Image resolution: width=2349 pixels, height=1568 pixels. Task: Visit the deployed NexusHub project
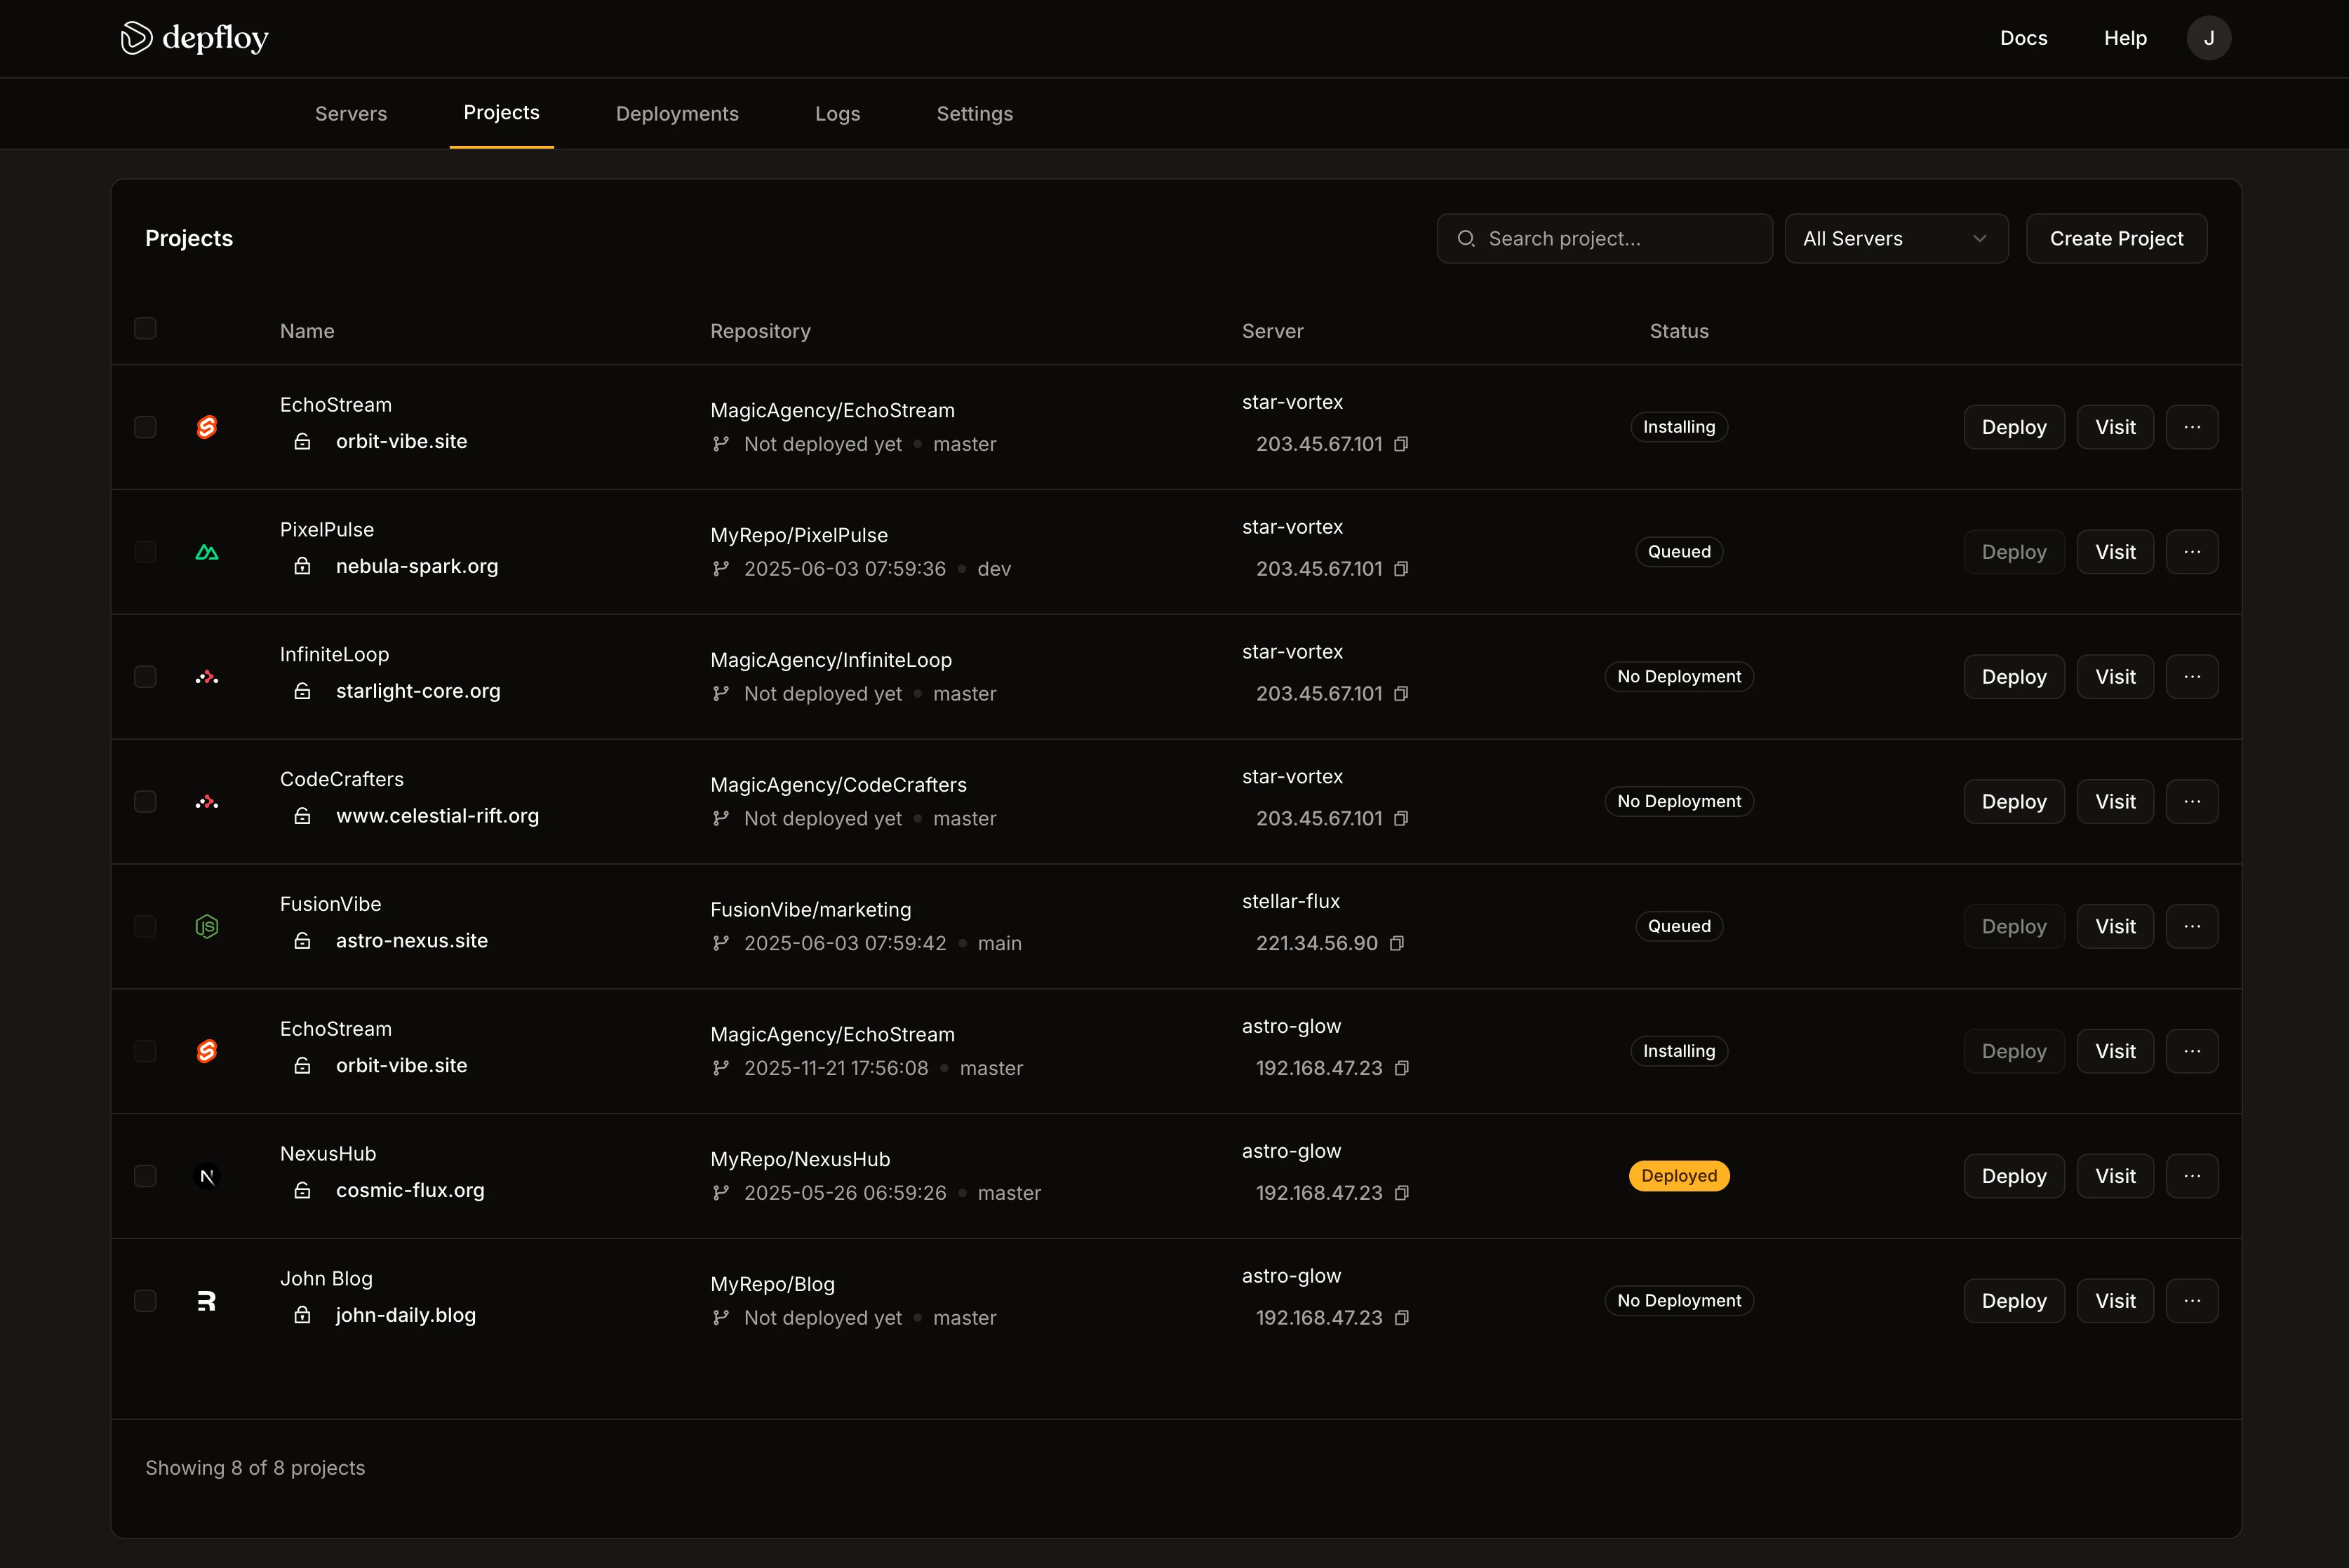point(2115,1176)
